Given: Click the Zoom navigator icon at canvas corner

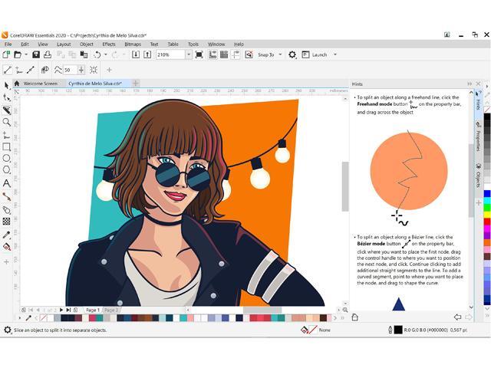Looking at the screenshot, I should 345,310.
